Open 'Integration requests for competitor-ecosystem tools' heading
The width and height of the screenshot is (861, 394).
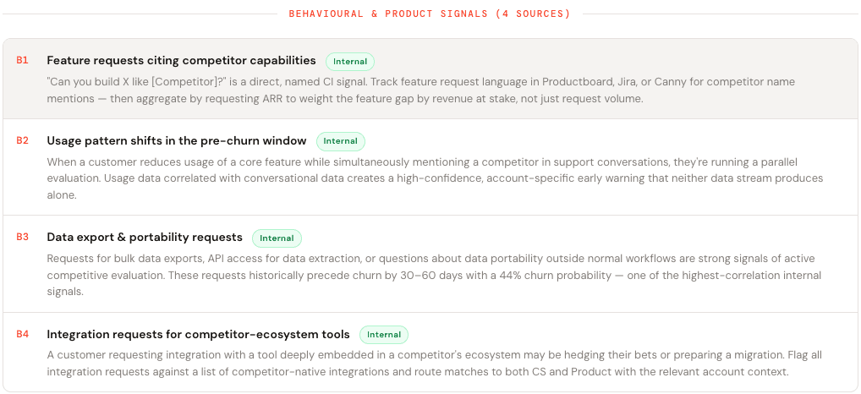[198, 335]
